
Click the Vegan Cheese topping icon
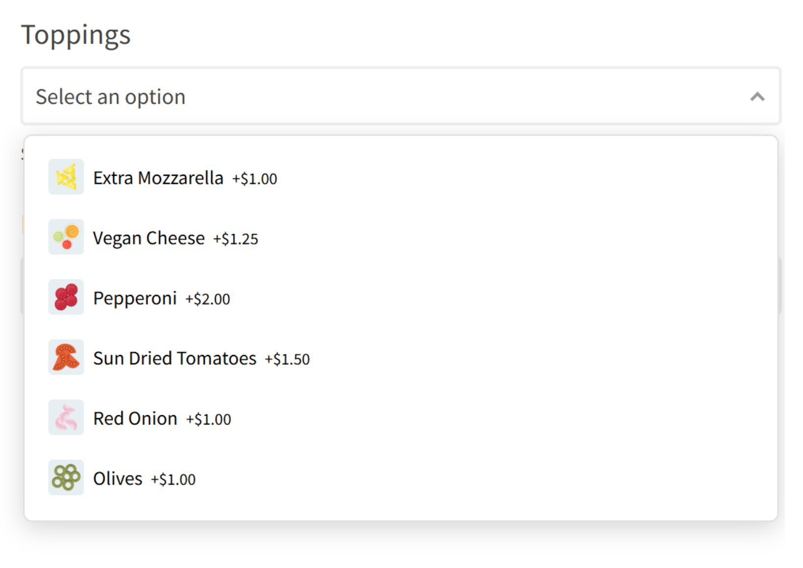(66, 237)
